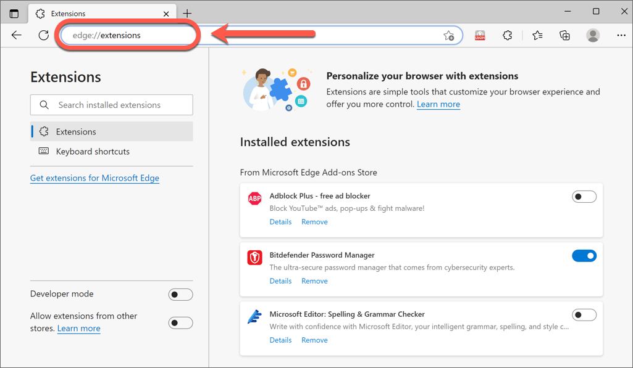Enable Adblock Plus extension toggle
The height and width of the screenshot is (368, 633).
point(584,197)
